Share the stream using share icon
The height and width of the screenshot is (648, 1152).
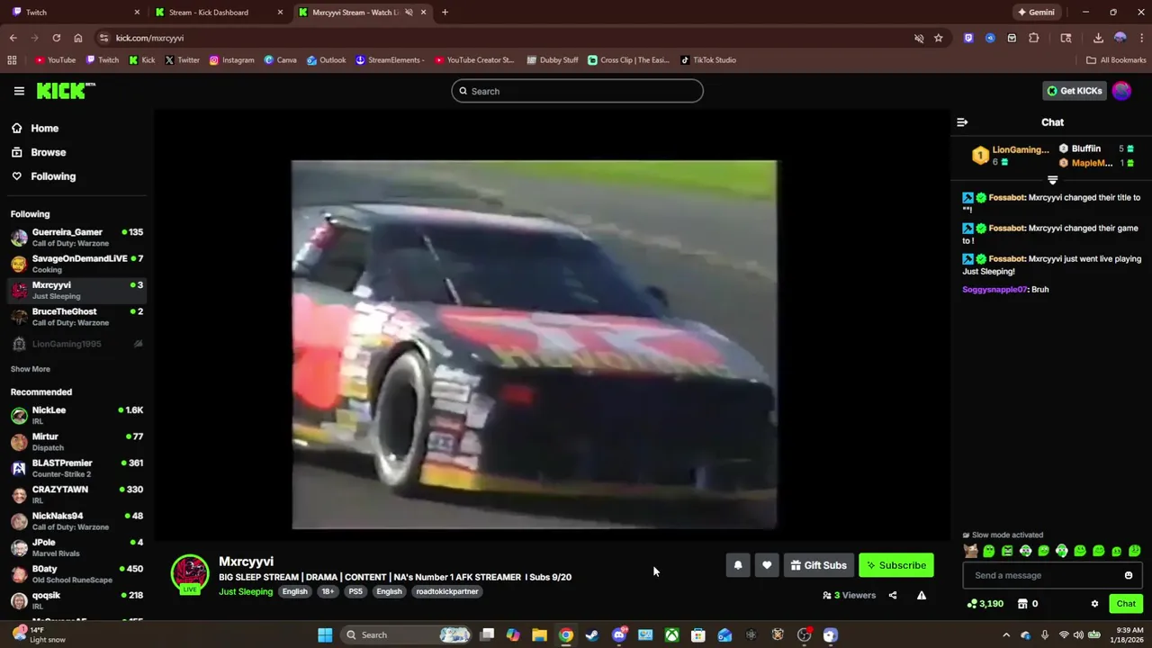(x=893, y=595)
